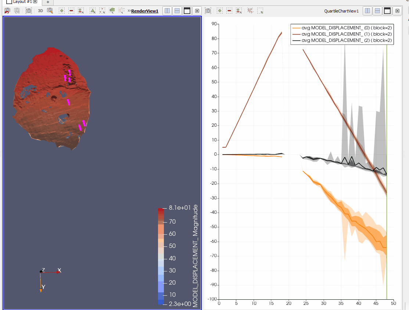Enable add-to-selection mode in chart view

click(x=220, y=11)
